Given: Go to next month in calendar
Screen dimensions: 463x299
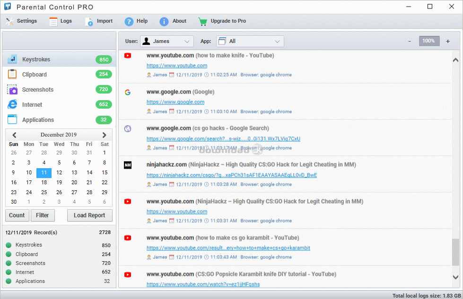Looking at the screenshot, I should (x=104, y=135).
